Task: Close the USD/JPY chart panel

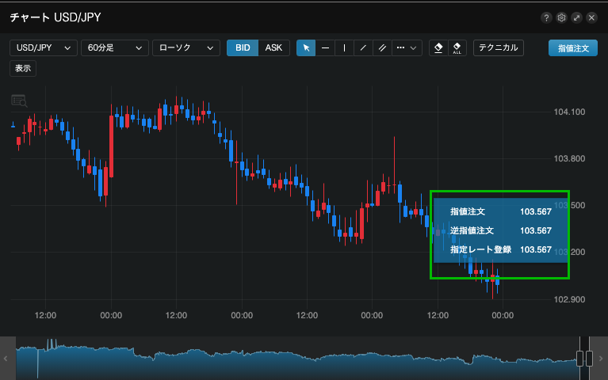Action: [x=591, y=18]
